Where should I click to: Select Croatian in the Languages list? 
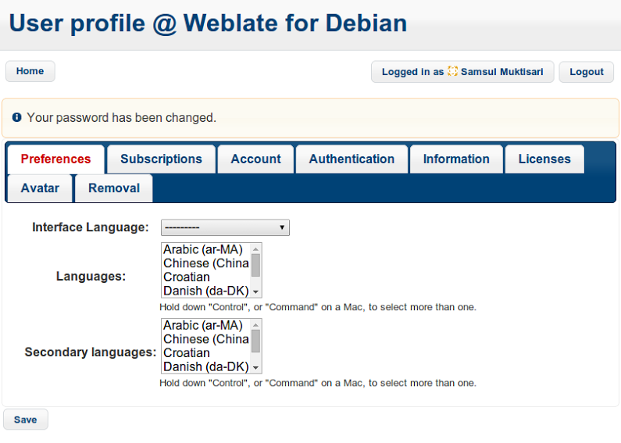coord(187,277)
